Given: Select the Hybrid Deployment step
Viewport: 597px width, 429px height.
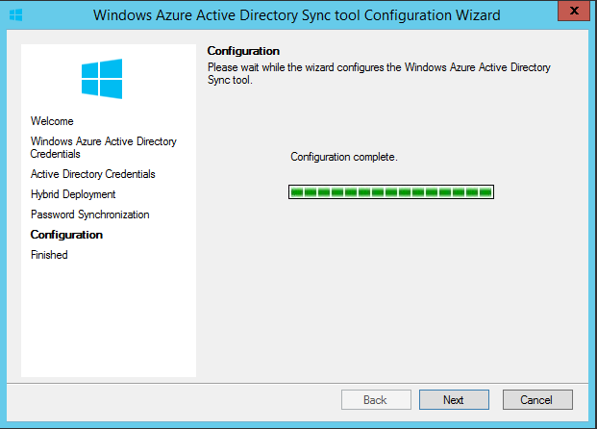Looking at the screenshot, I should pos(73,194).
